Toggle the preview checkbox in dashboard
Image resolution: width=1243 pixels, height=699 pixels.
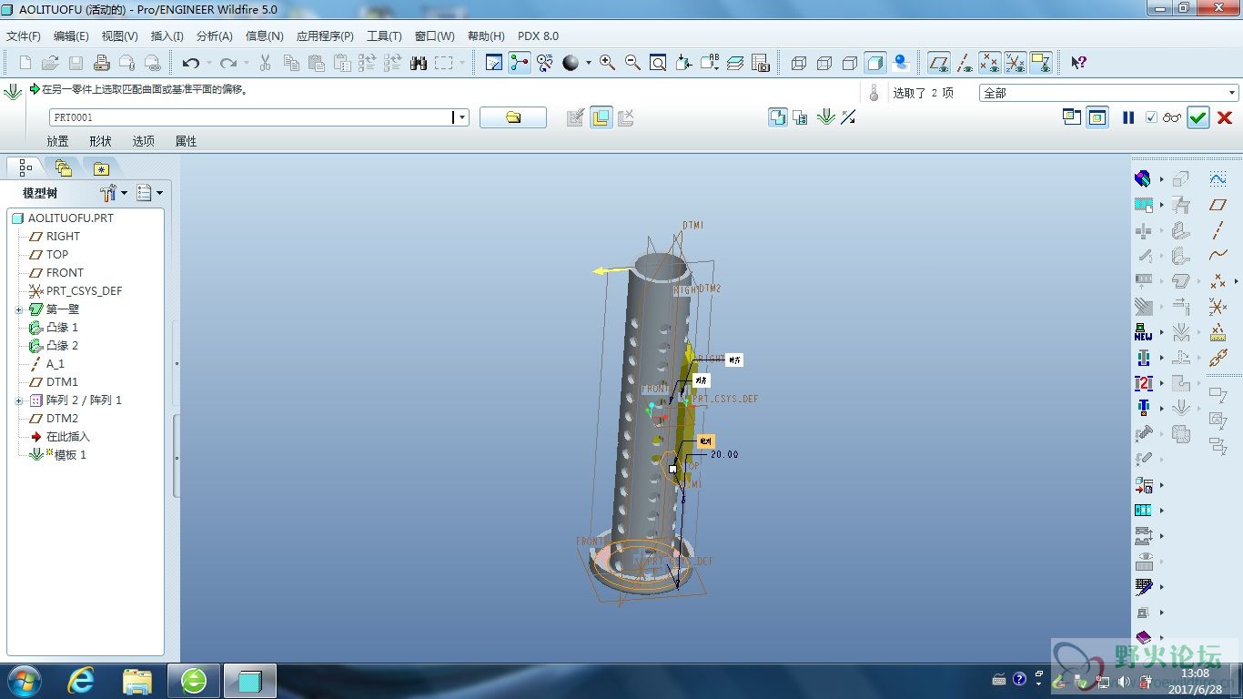click(1151, 117)
